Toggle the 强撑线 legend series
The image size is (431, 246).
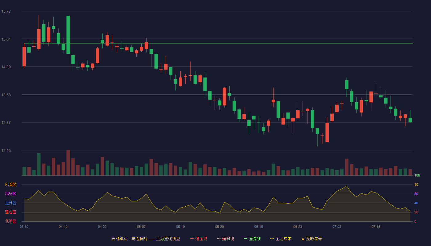[252, 239]
